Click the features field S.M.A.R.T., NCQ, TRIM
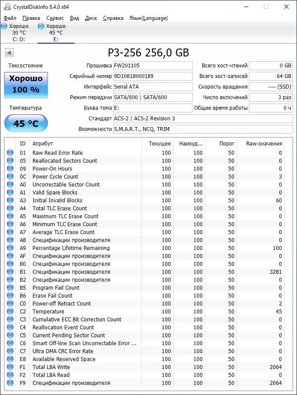297x395 pixels. [203, 129]
